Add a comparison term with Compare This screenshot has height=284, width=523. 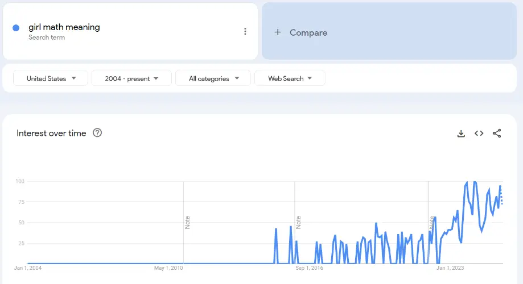coord(389,31)
